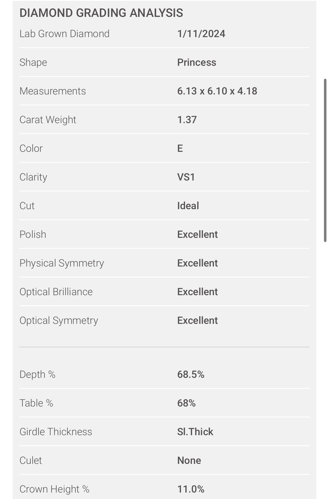329x499 pixels.
Task: Click the Princess shape value
Action: (197, 62)
